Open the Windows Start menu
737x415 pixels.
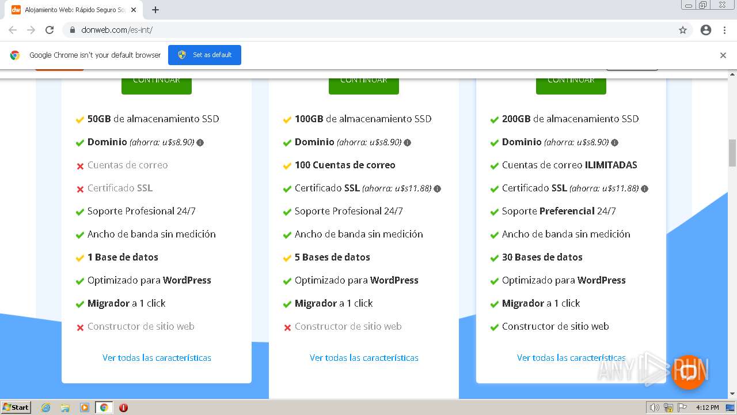click(x=16, y=407)
